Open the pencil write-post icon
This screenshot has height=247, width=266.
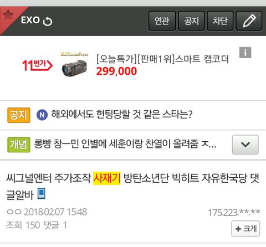[249, 20]
